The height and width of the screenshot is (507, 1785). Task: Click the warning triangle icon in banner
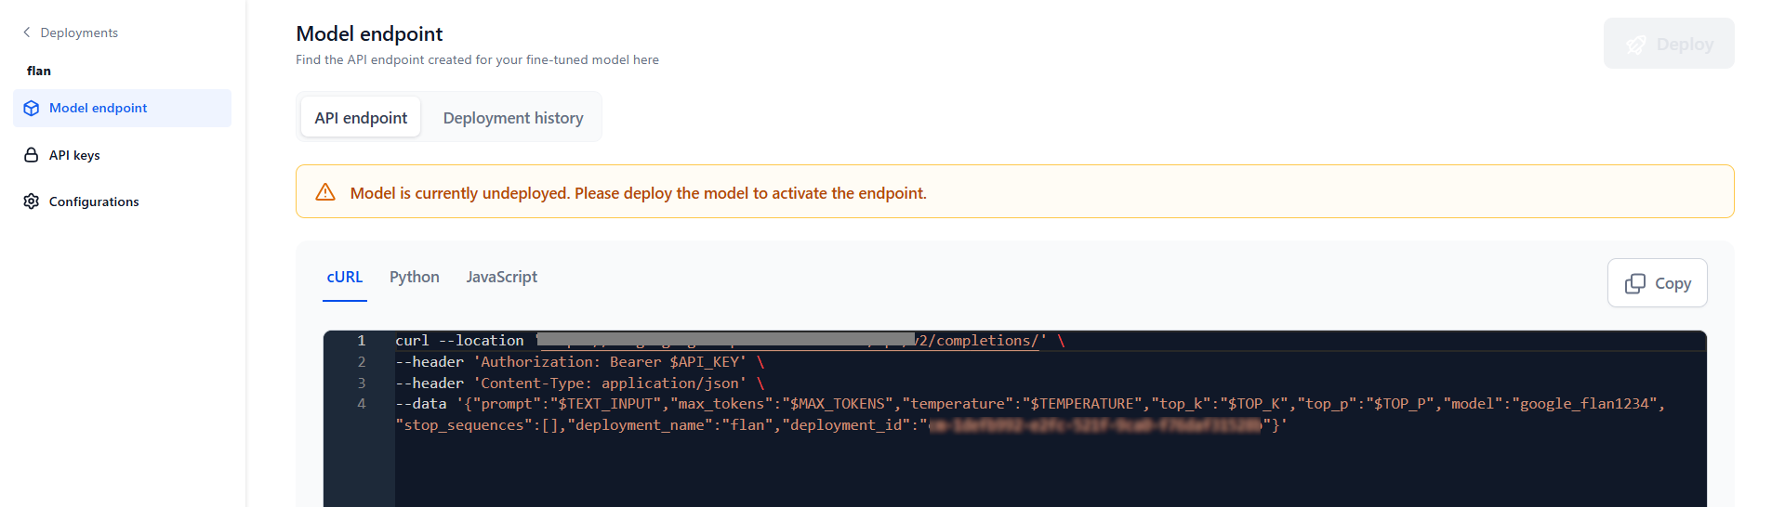coord(325,192)
